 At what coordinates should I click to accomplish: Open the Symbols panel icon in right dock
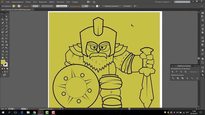coord(202,32)
